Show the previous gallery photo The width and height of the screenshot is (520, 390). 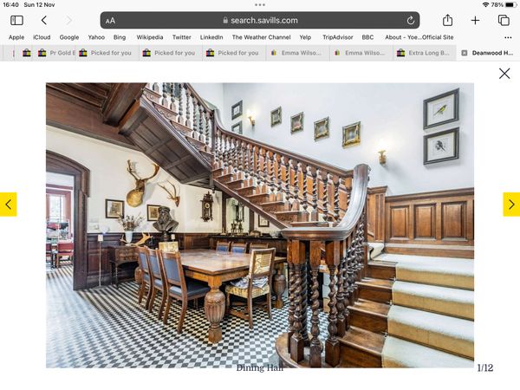click(x=9, y=205)
